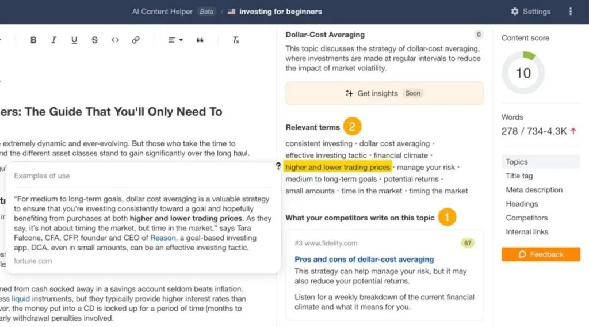
Task: Open the Internal links section
Action: coord(527,231)
